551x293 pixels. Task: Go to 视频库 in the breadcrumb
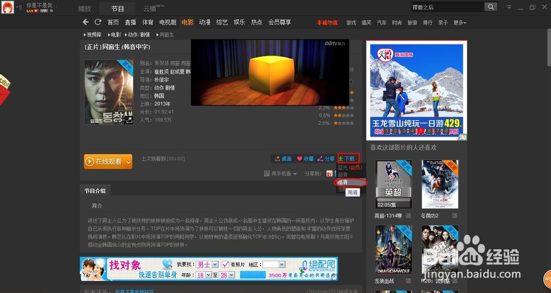tap(93, 35)
